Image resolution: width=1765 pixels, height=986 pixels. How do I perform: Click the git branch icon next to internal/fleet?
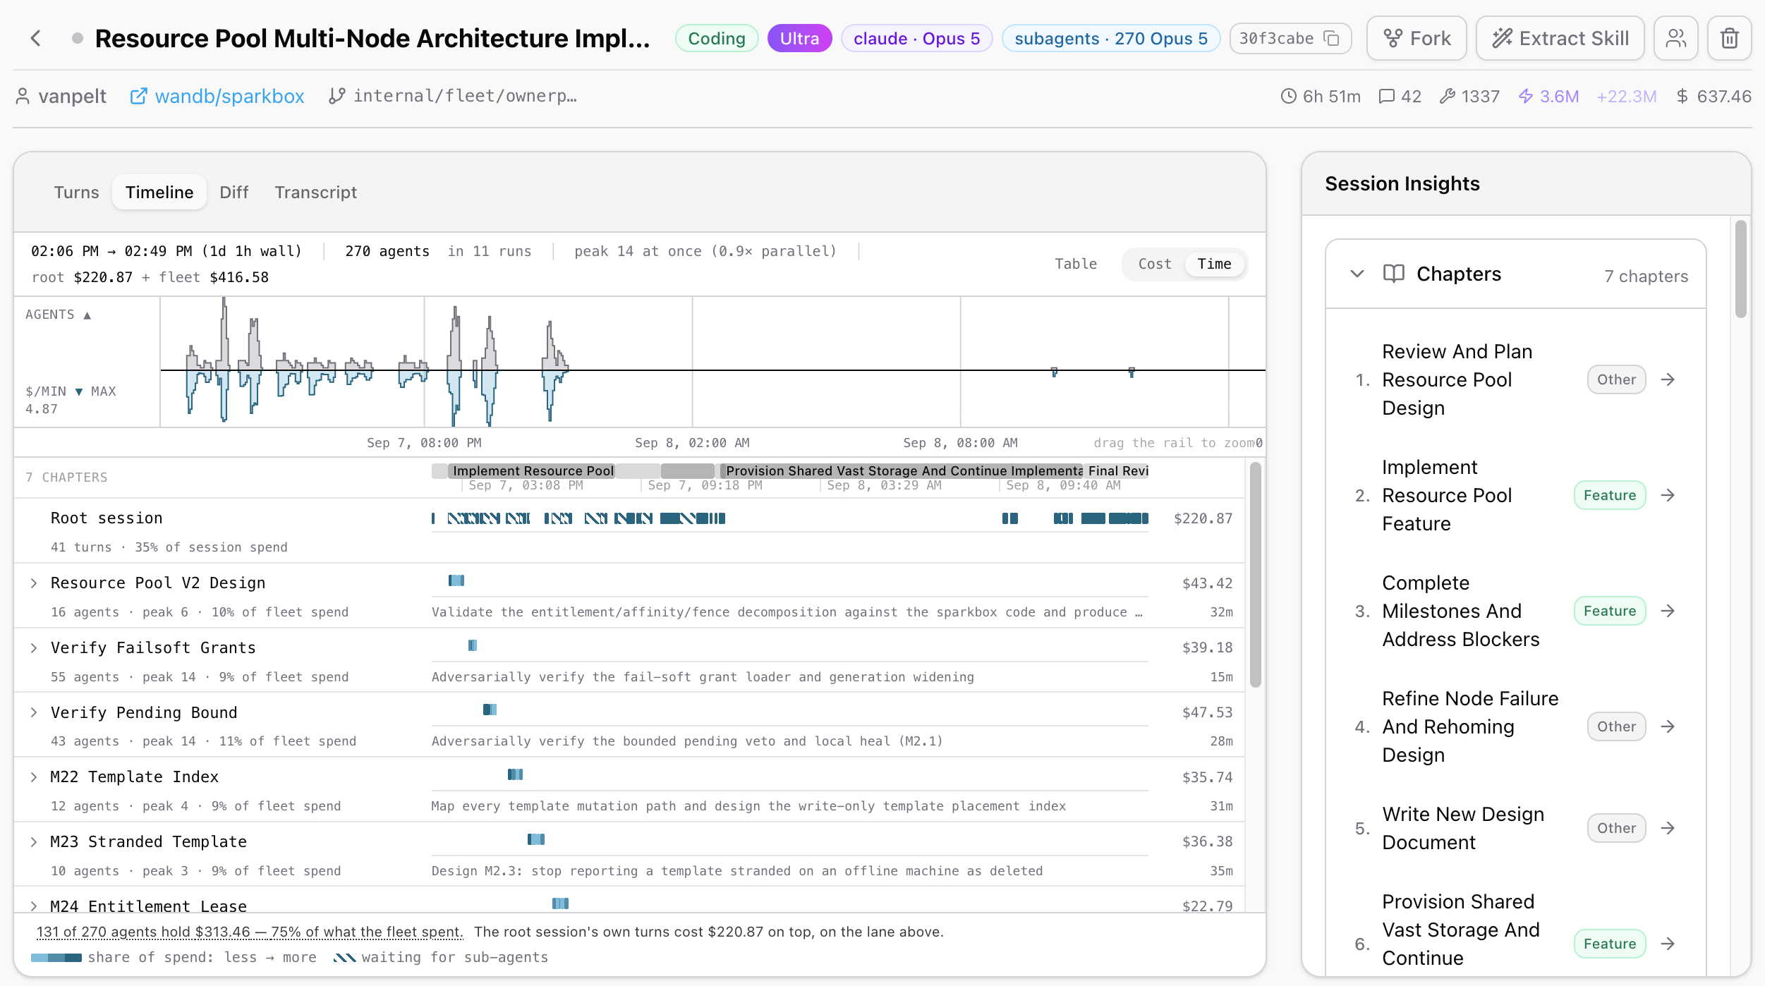click(337, 96)
